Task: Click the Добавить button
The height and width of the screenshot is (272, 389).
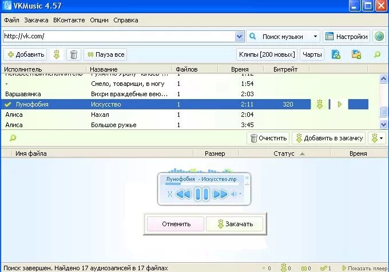Action: (25, 54)
